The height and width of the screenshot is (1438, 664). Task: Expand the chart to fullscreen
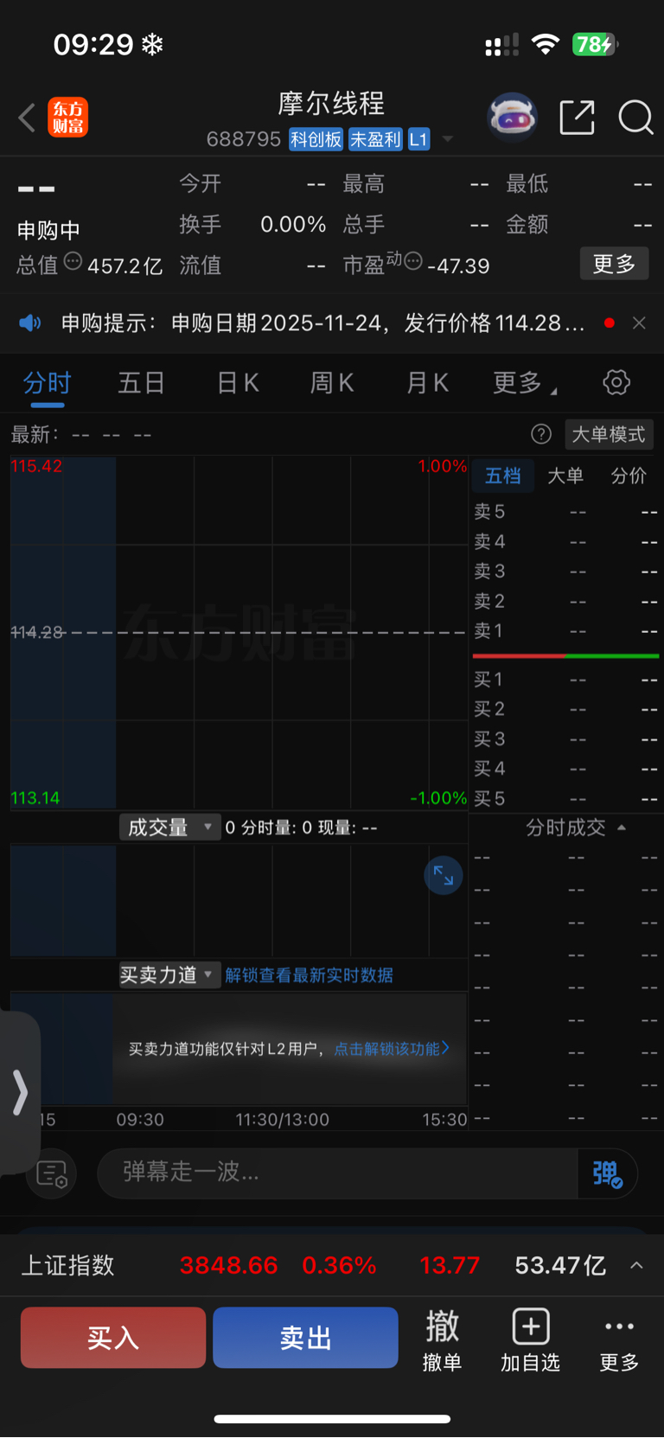[x=444, y=876]
